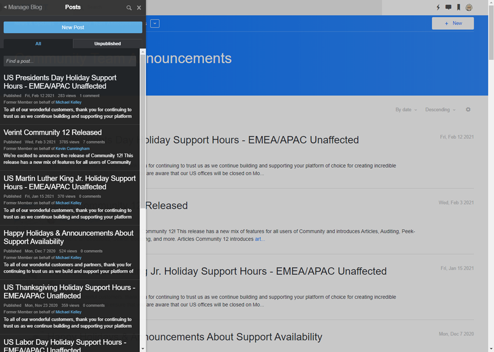494x352 pixels.
Task: Expand the chevron dropdown in the blue banner
Action: [155, 23]
